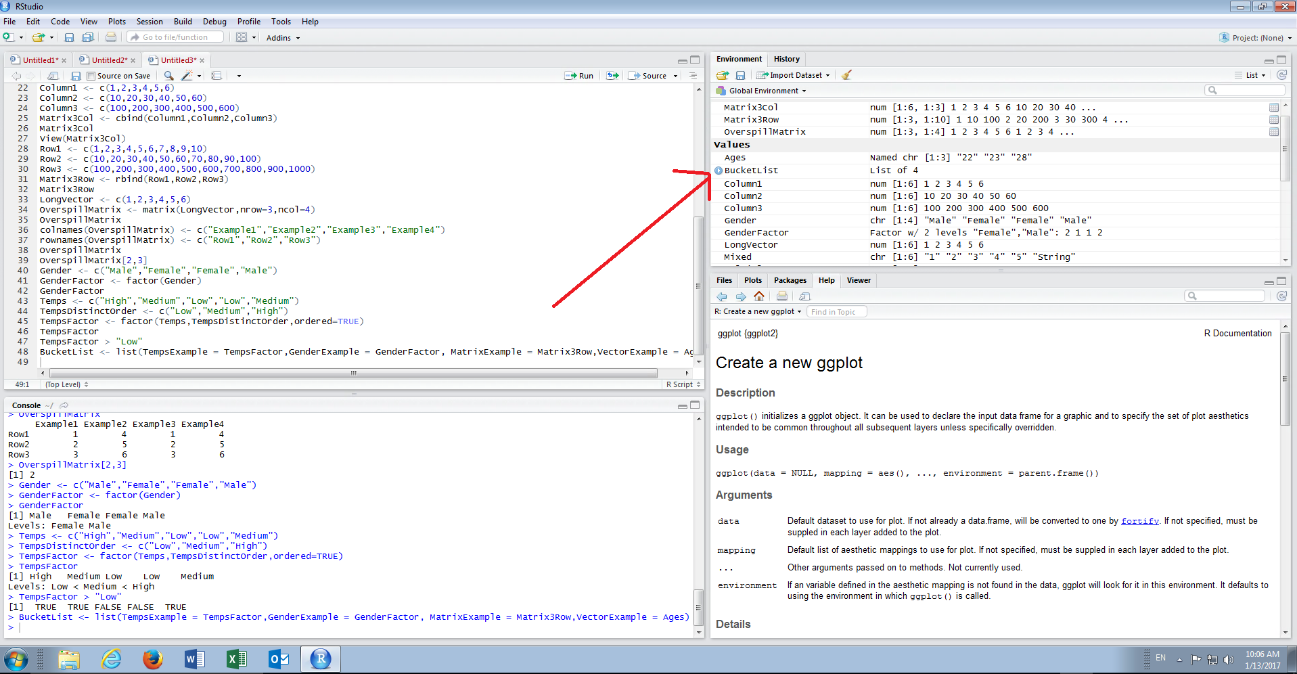This screenshot has width=1297, height=674.
Task: Click the Source button in editor
Action: [647, 76]
